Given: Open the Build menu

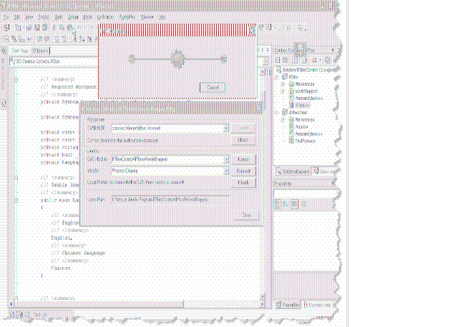Looking at the screenshot, I should click(x=59, y=17).
